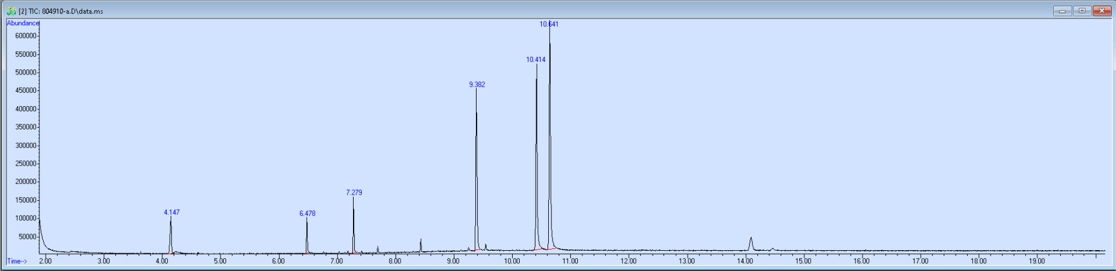Image resolution: width=1116 pixels, height=271 pixels.
Task: Click the small unlabeled peak near 8.45 minutes
Action: [421, 245]
